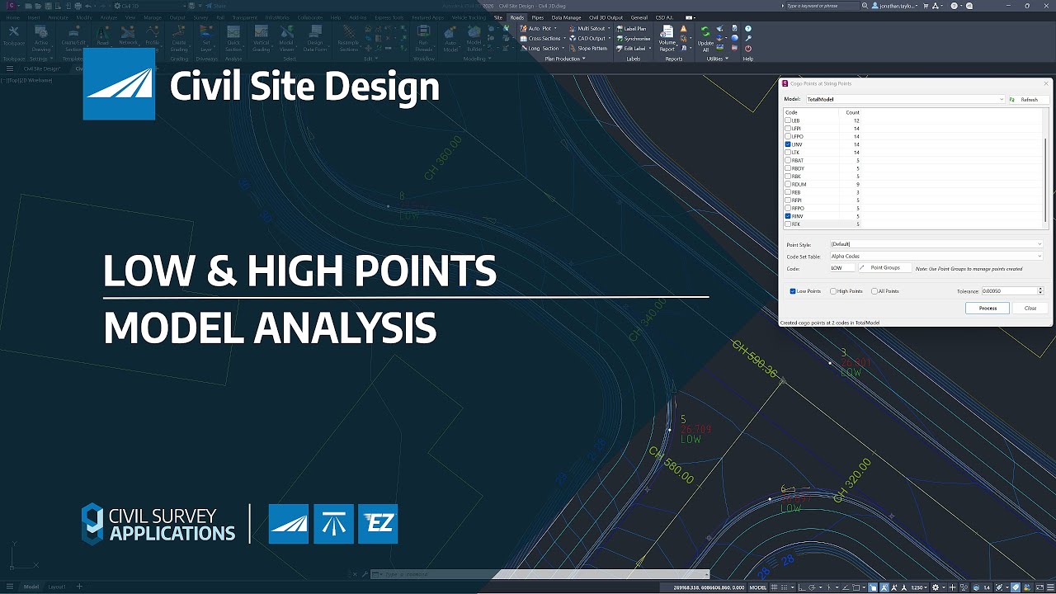Switch to the General ribbon tab
This screenshot has width=1056, height=594.
(x=639, y=17)
